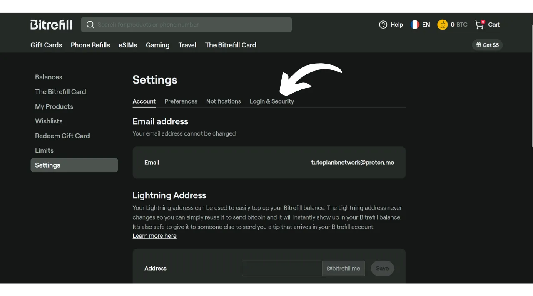The width and height of the screenshot is (533, 296).
Task: Open the Phone Refills menu
Action: click(x=90, y=45)
